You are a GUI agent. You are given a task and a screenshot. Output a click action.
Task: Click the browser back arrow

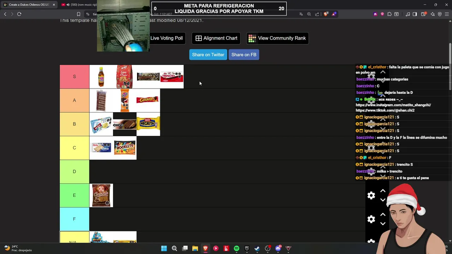click(5, 14)
